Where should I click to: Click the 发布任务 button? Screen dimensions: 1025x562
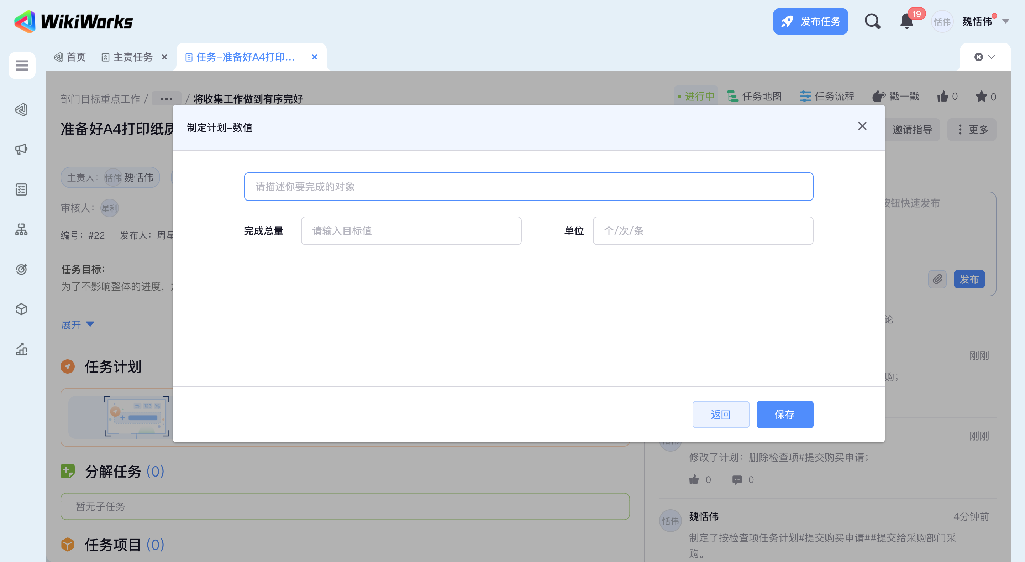[810, 21]
